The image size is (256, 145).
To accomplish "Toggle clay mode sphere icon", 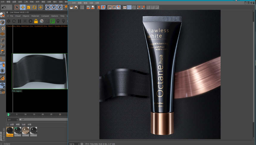I will pos(41,21).
